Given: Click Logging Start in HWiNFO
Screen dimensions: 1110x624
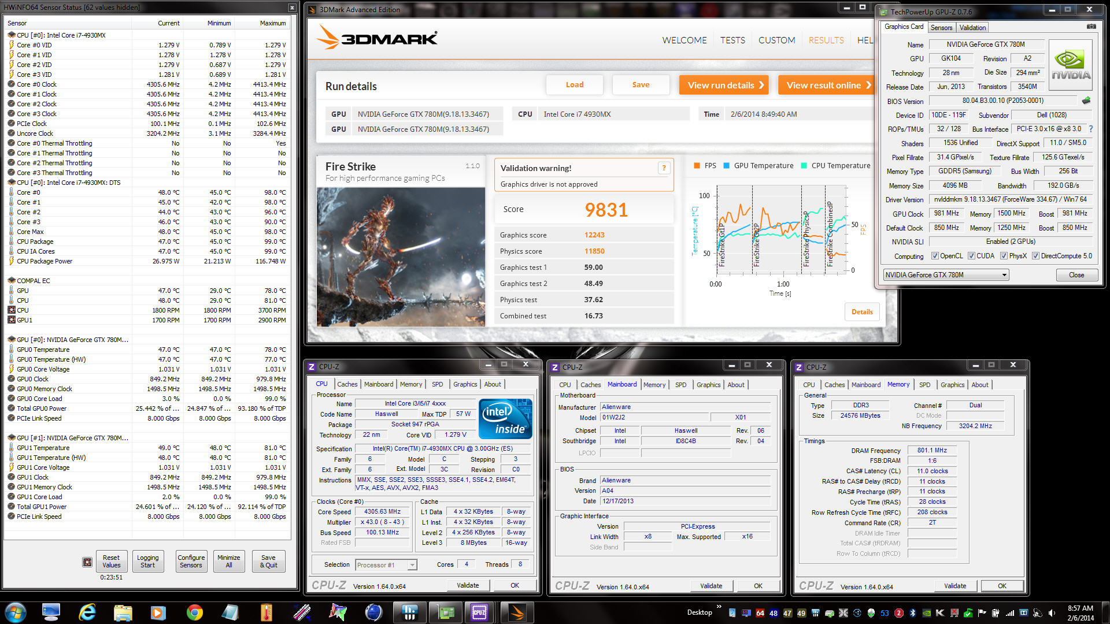Looking at the screenshot, I should [147, 562].
